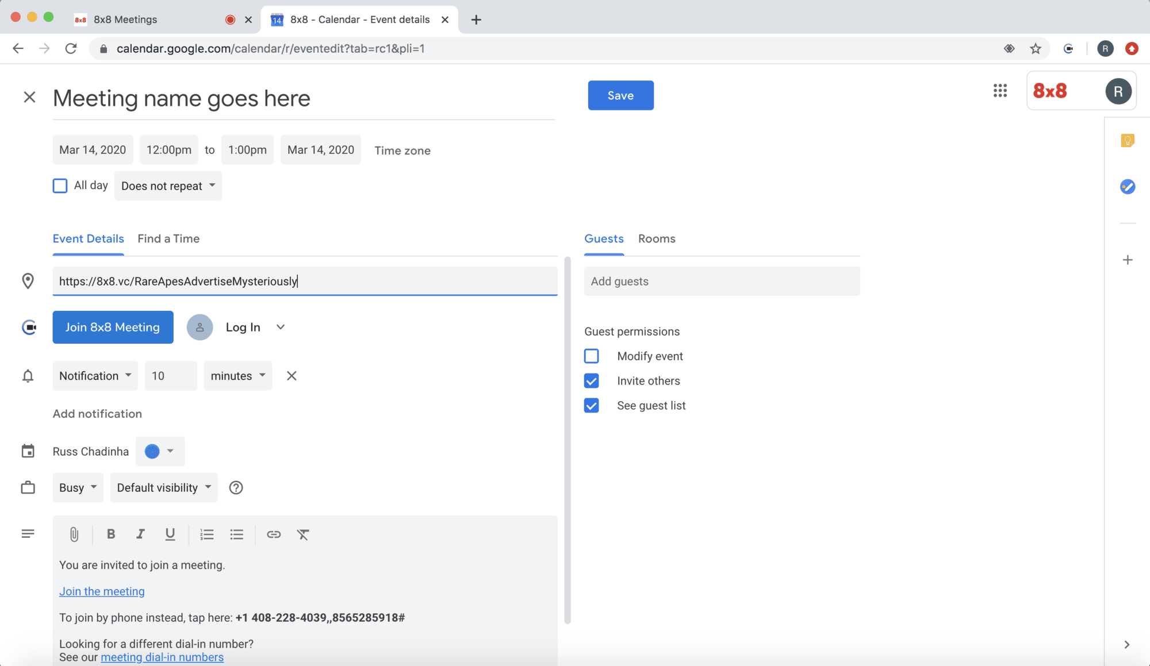Click the Join 8x8 Meeting button
The width and height of the screenshot is (1150, 666).
(113, 327)
